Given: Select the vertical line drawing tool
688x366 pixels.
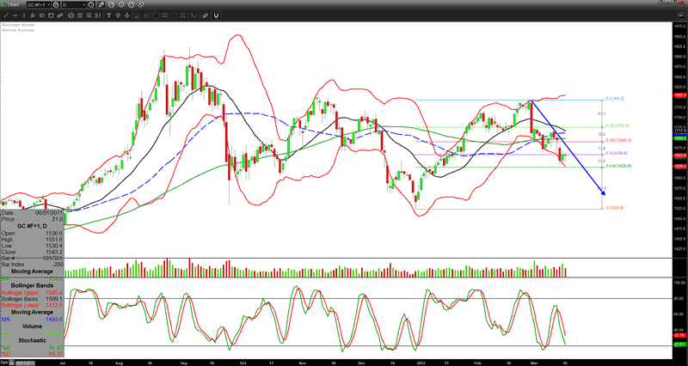Looking at the screenshot, I should pyautogui.click(x=24, y=15).
